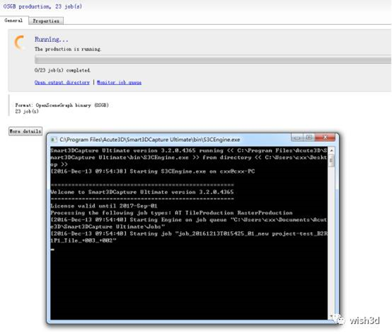Click the console title bar path text
This screenshot has height=336, width=392.
click(150, 140)
